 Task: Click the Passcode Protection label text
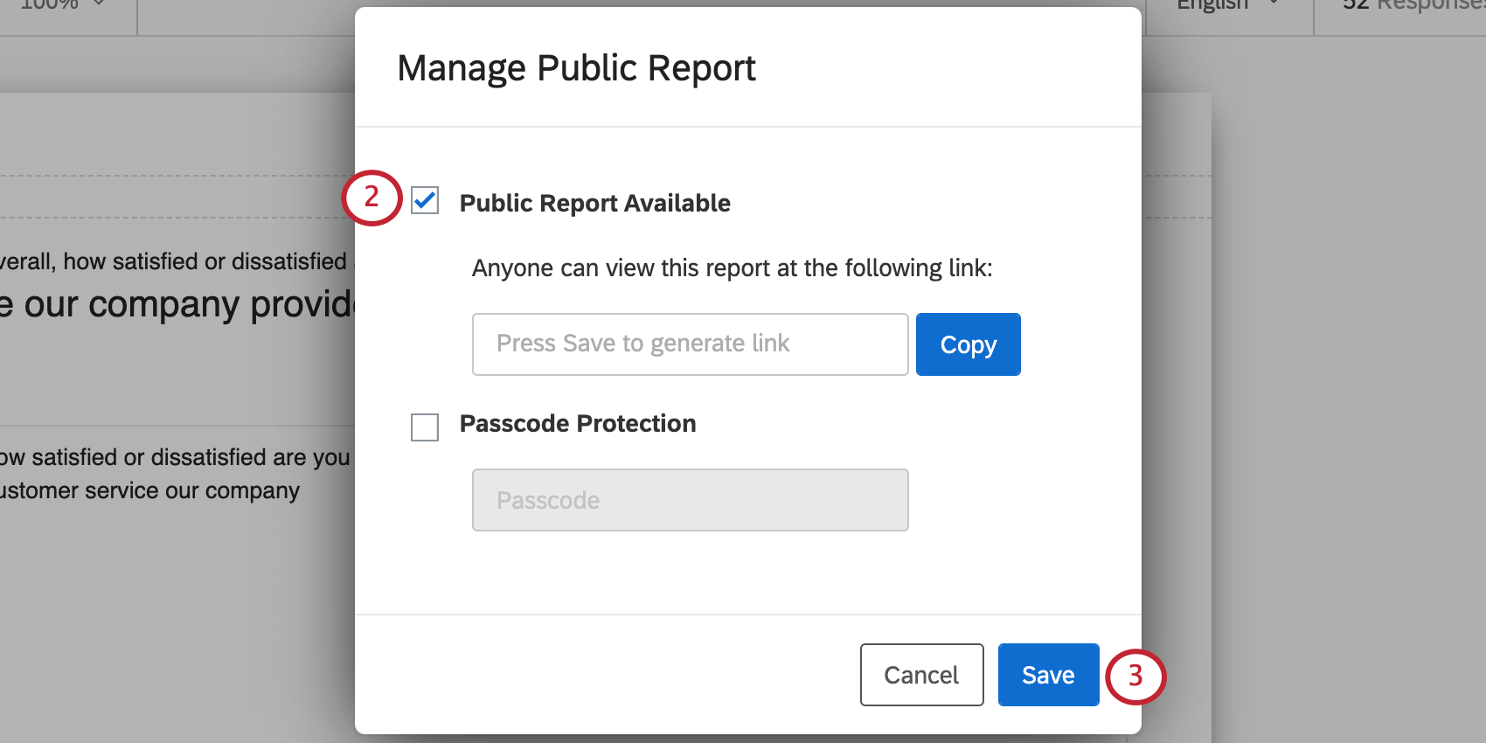click(x=578, y=423)
